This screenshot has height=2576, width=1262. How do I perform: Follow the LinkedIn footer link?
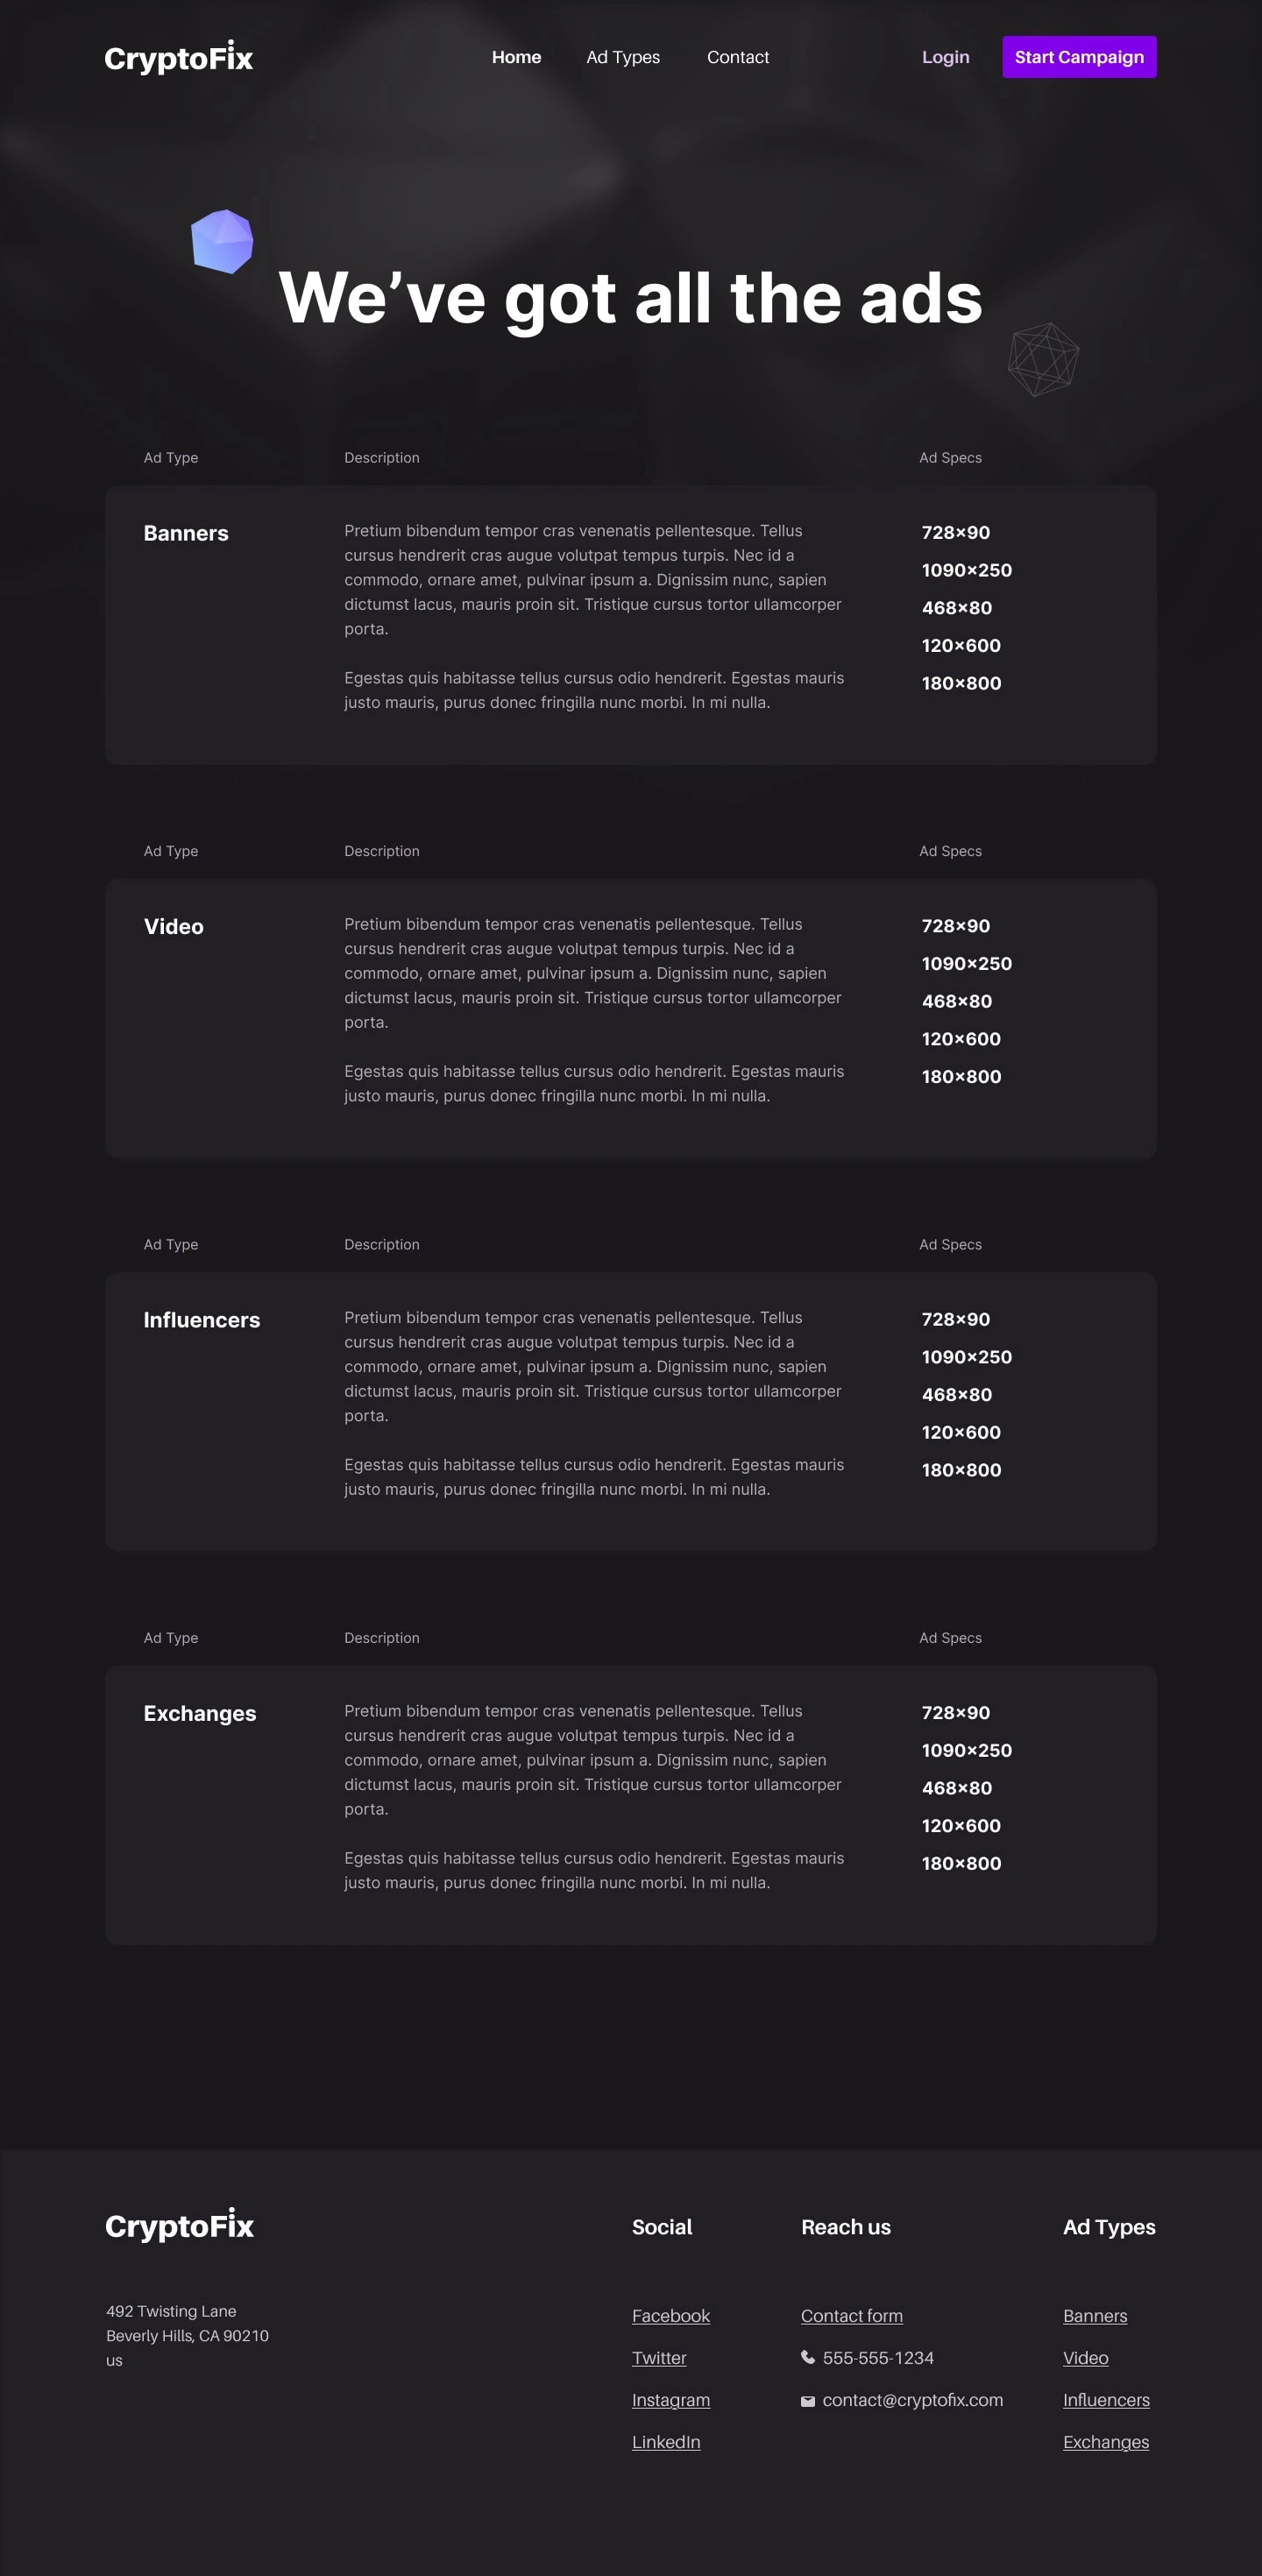click(666, 2442)
